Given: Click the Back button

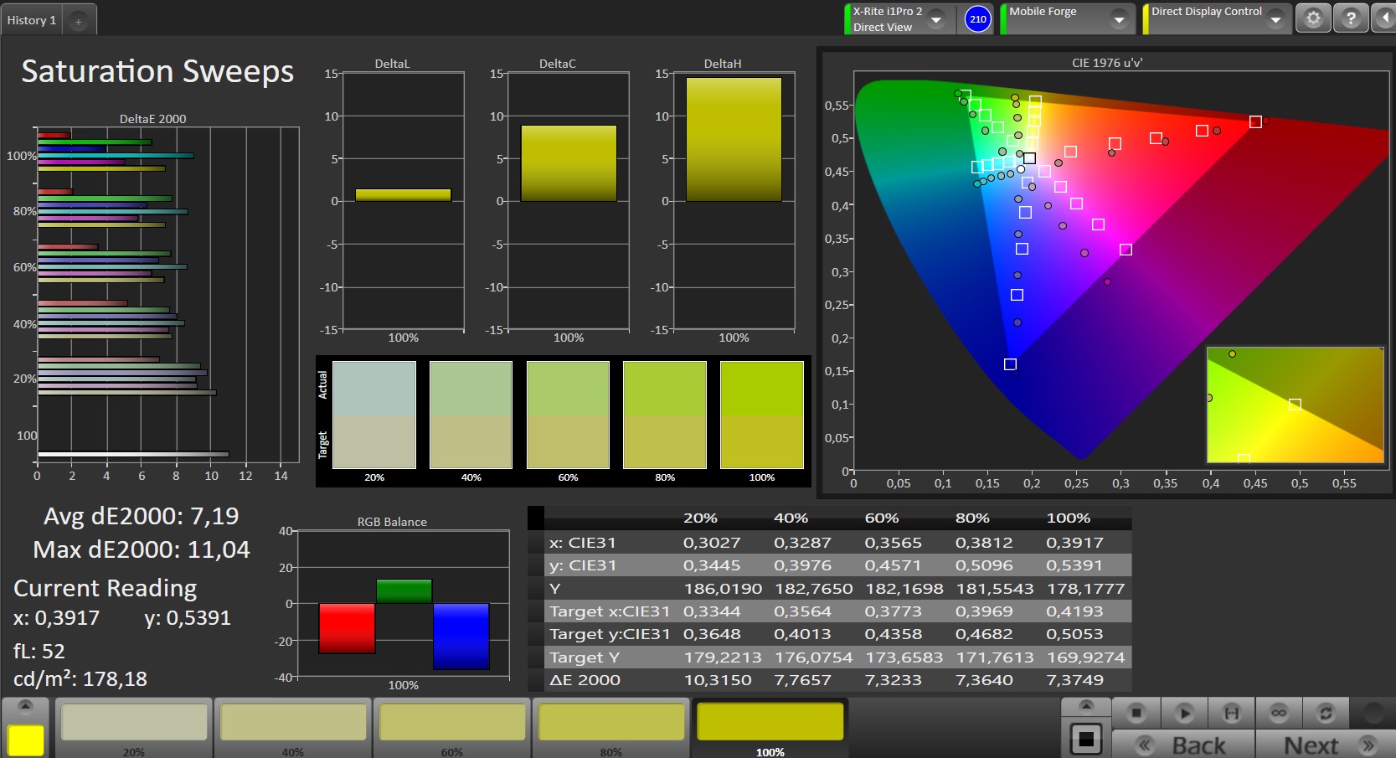Looking at the screenshot, I should pyautogui.click(x=1183, y=745).
